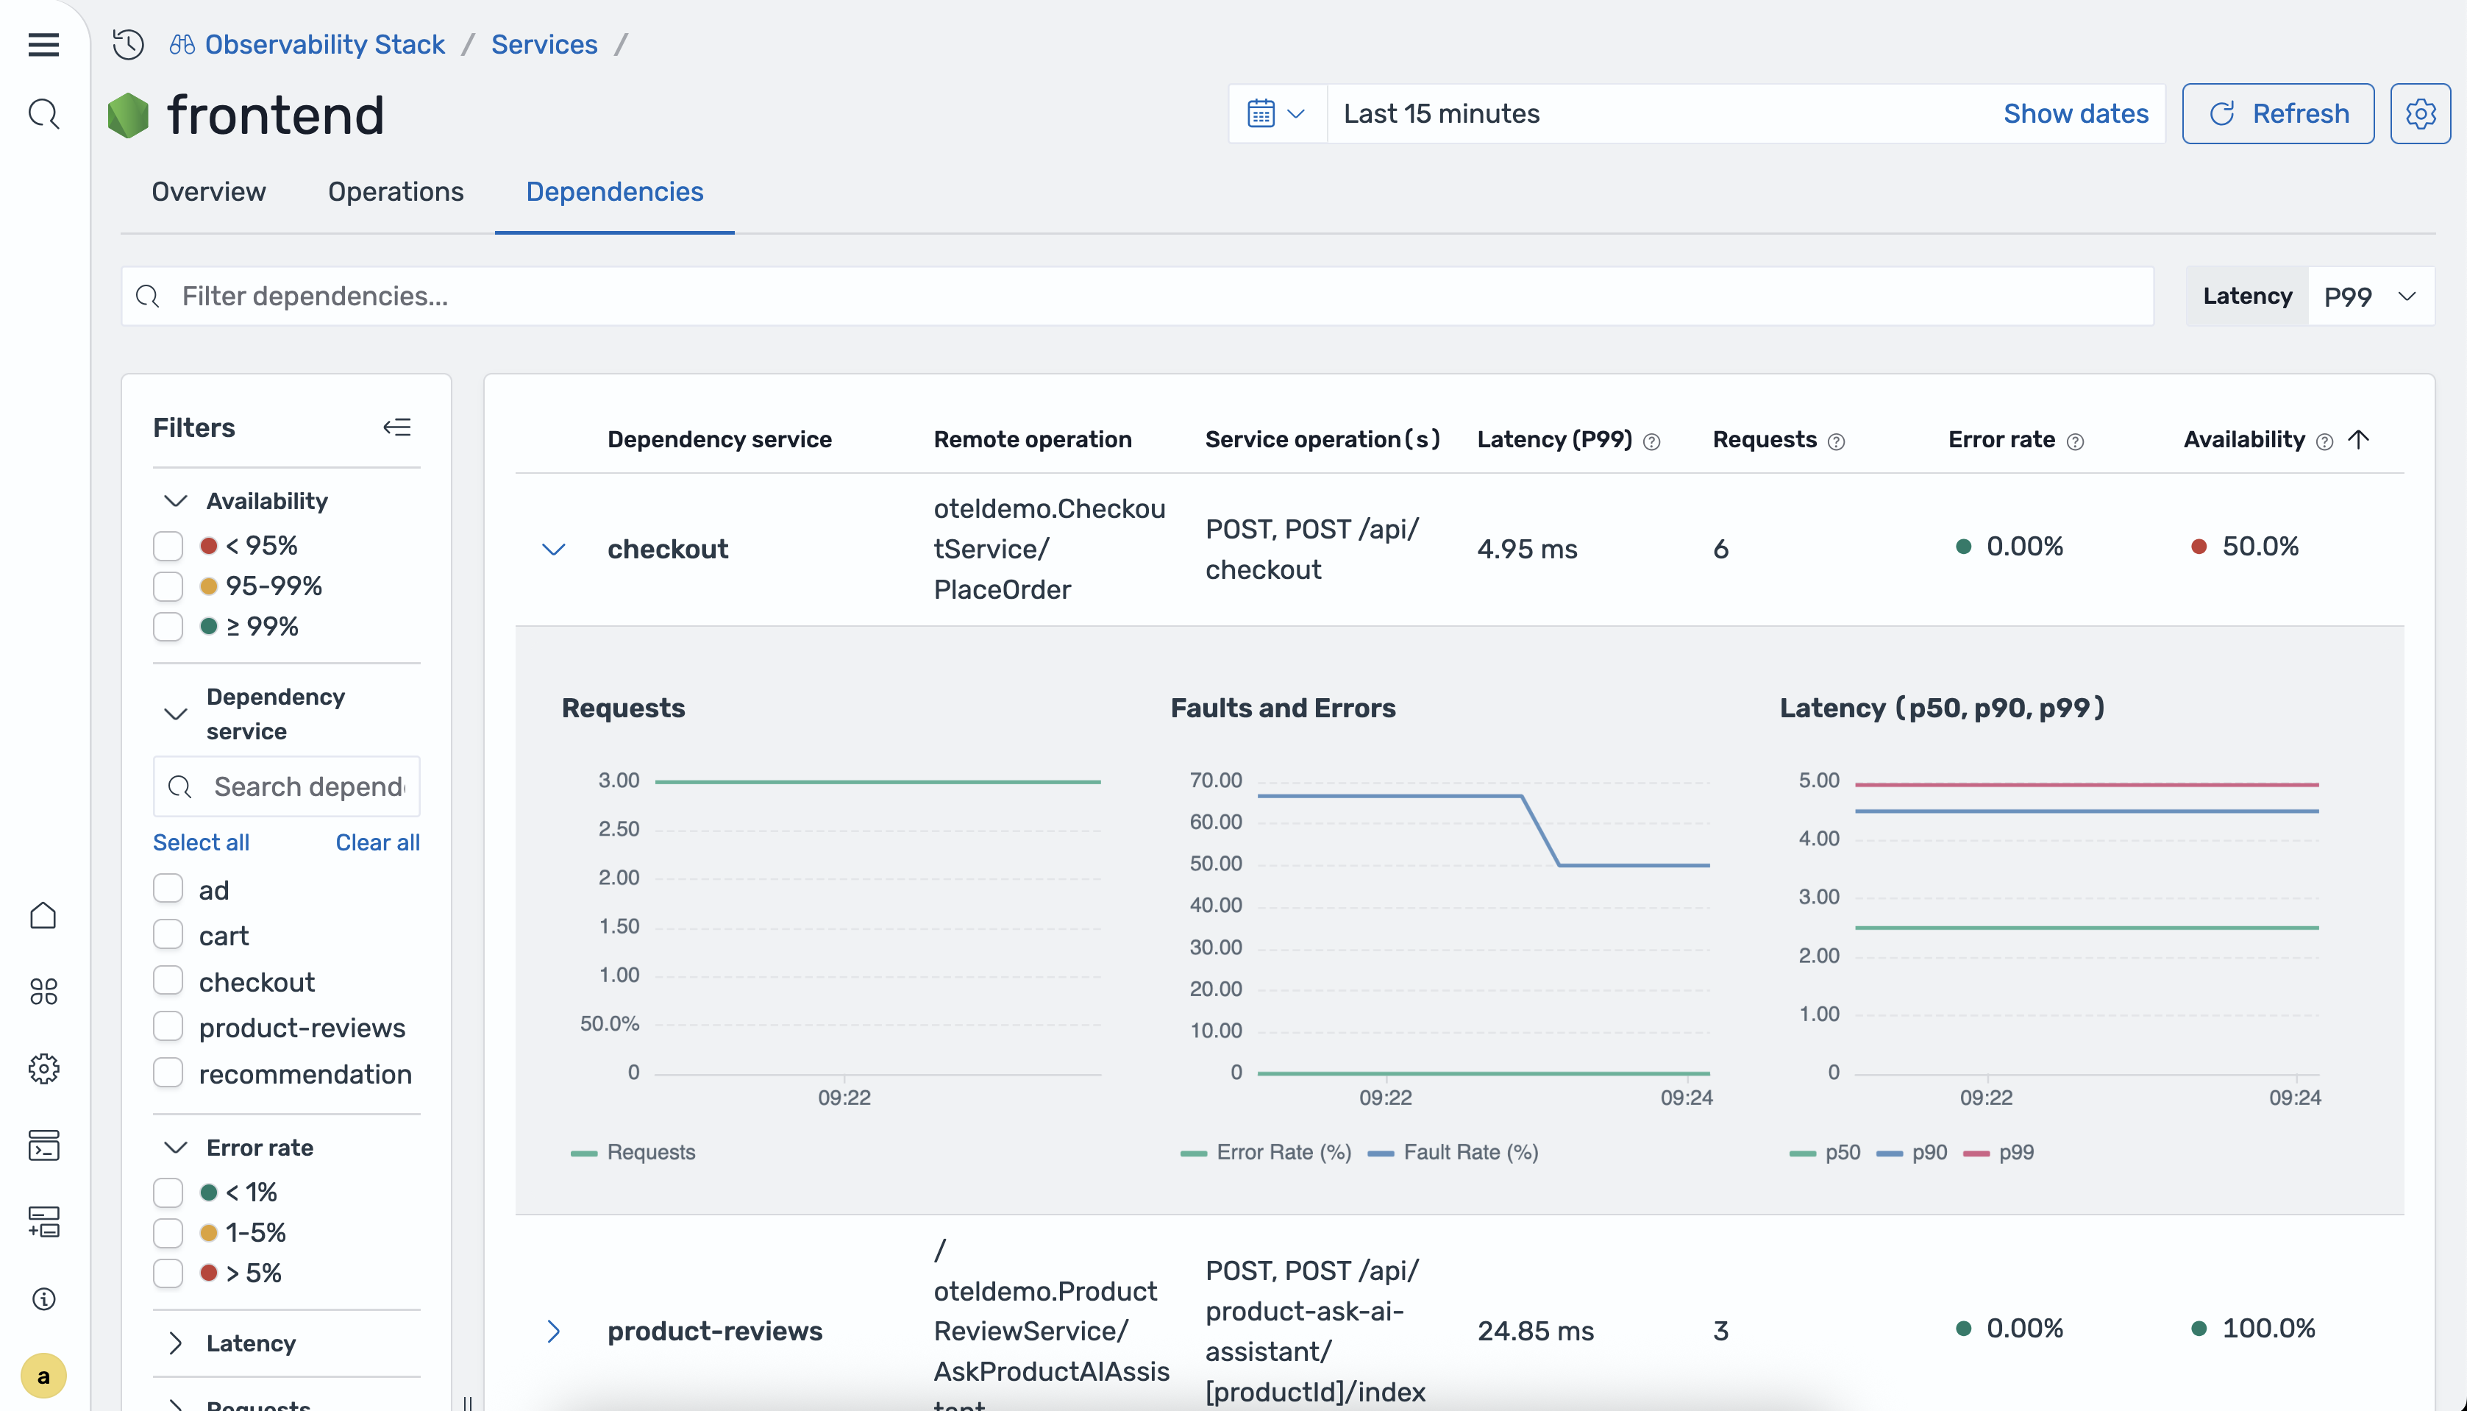Viewport: 2467px width, 1411px height.
Task: Click the info icon in the sidebar
Action: 43,1300
